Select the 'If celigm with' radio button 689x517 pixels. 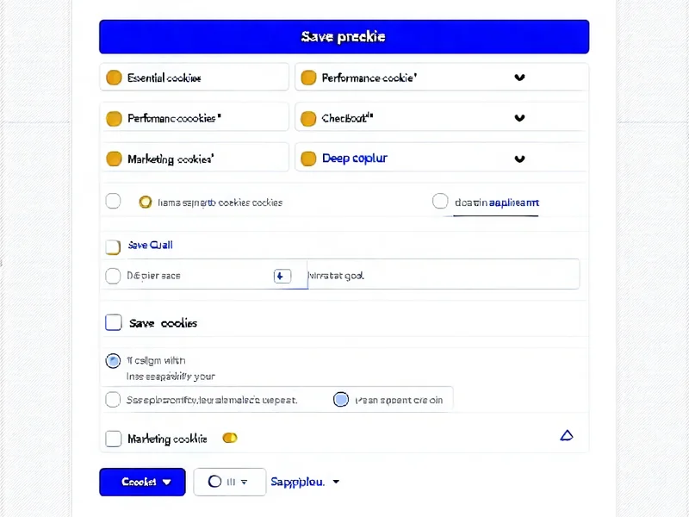pyautogui.click(x=113, y=361)
